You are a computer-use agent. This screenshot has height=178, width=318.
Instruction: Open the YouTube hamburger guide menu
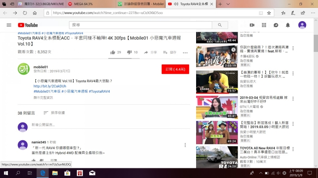(x=9, y=25)
